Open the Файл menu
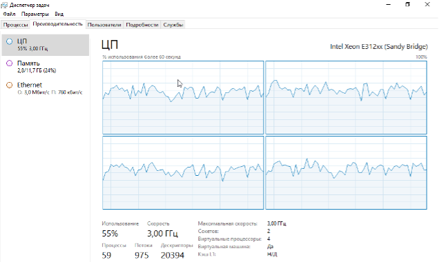This screenshot has height=262, width=439. click(x=9, y=14)
